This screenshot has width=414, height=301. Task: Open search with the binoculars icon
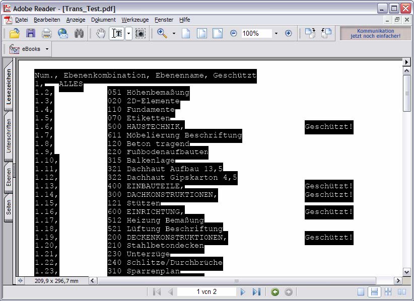click(79, 34)
